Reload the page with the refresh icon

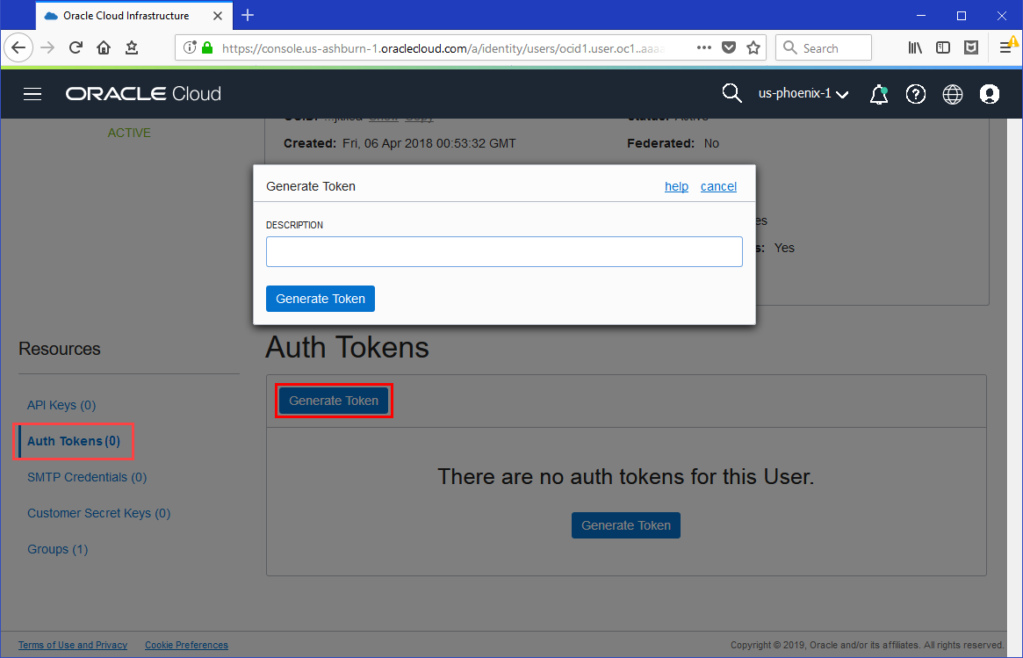pos(76,47)
